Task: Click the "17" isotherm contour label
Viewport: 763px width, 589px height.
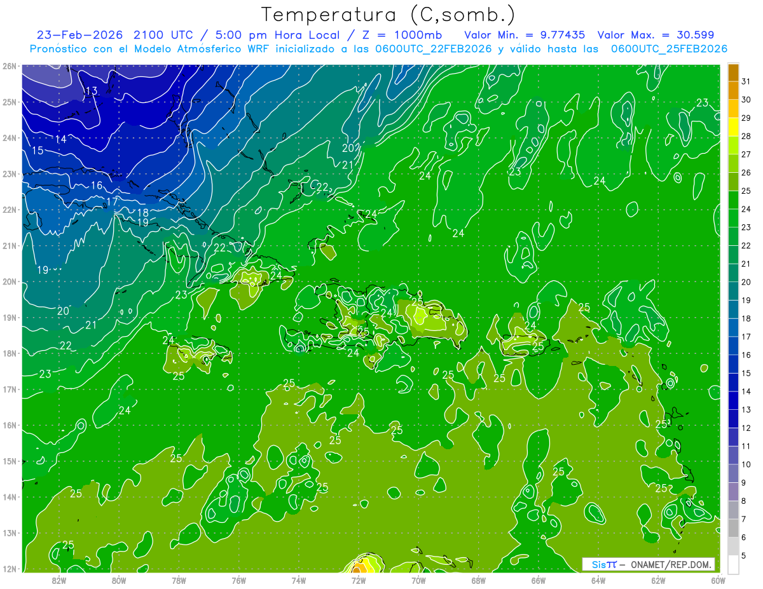Action: pyautogui.click(x=112, y=201)
